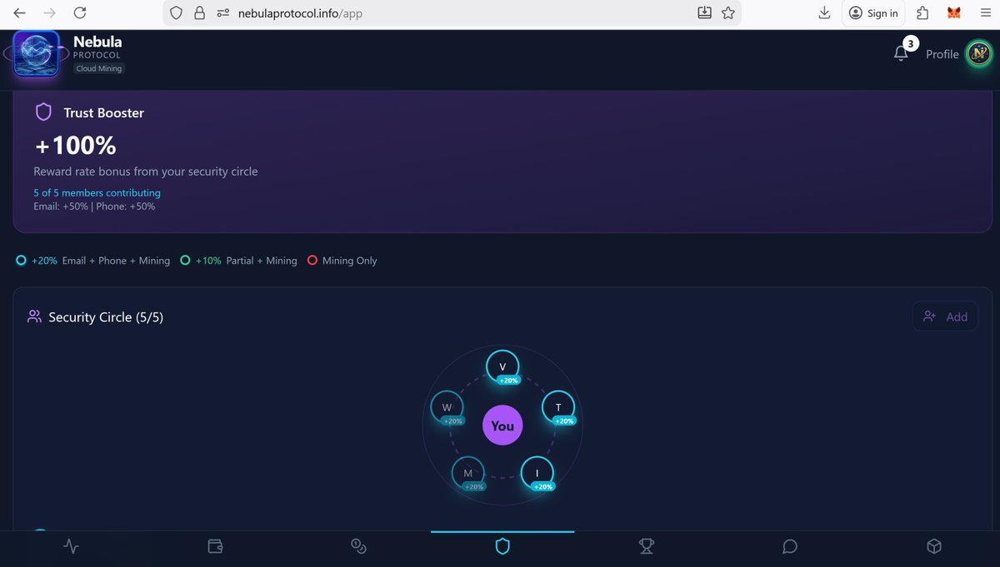Viewport: 1000px width, 567px height.
Task: Click the browser forward arrow
Action: pyautogui.click(x=50, y=13)
